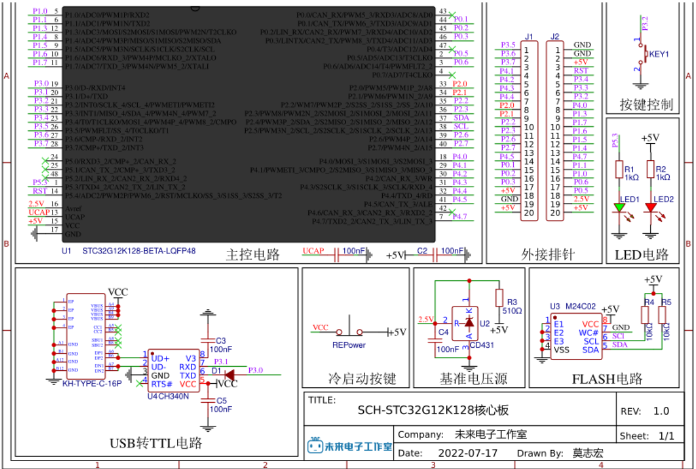The width and height of the screenshot is (696, 469).
Task: Click the RST net label at U1 pin 14
Action: click(40, 191)
